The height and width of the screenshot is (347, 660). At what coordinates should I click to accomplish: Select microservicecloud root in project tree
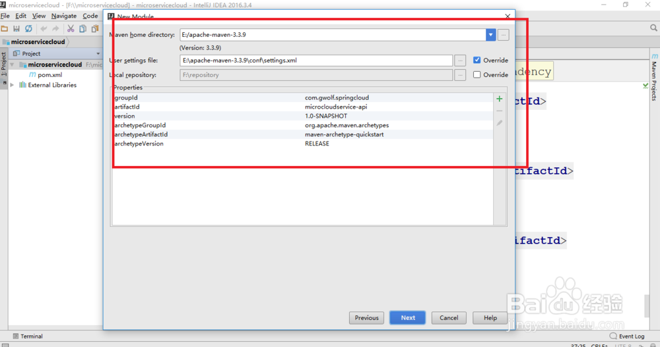(x=55, y=65)
